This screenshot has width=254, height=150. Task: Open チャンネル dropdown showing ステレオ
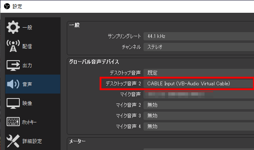coord(199,47)
